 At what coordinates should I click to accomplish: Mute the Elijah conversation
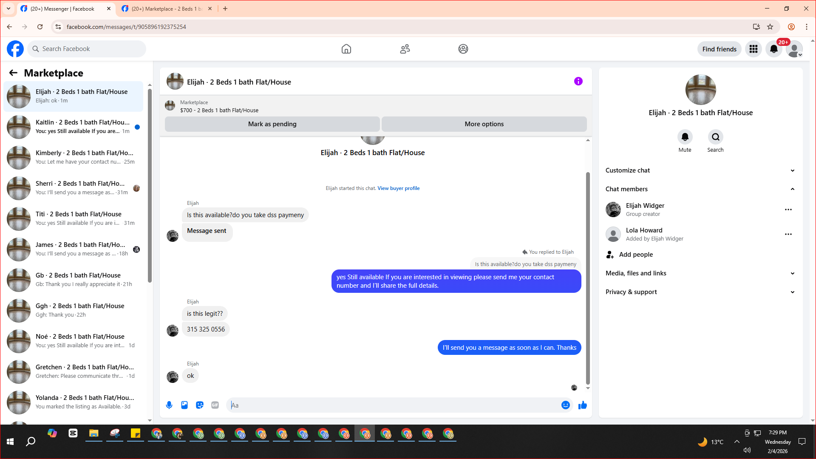685,137
